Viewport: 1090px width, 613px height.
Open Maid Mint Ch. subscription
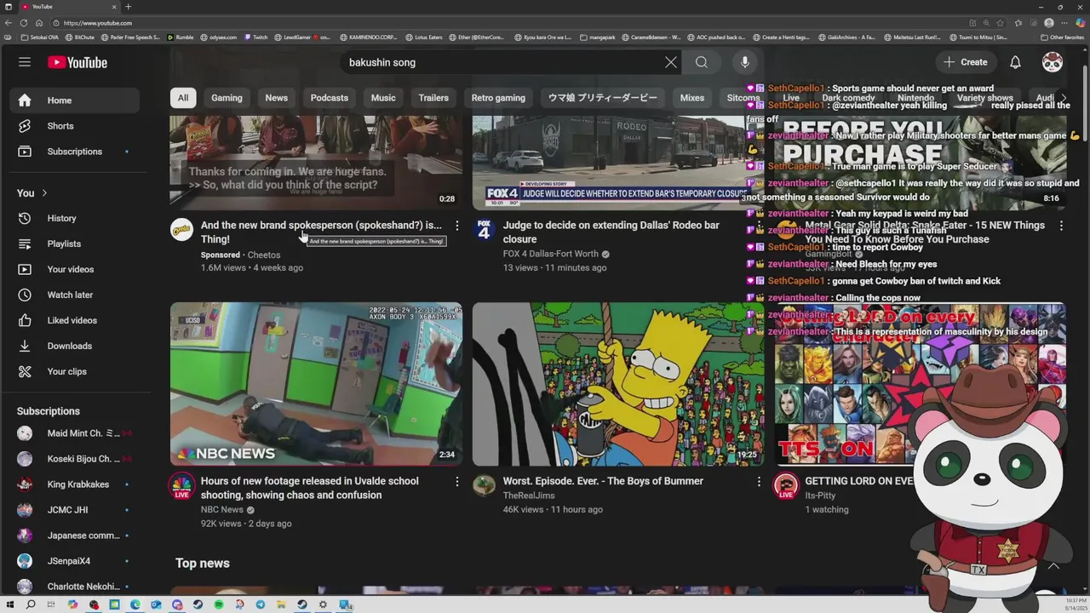pos(75,433)
